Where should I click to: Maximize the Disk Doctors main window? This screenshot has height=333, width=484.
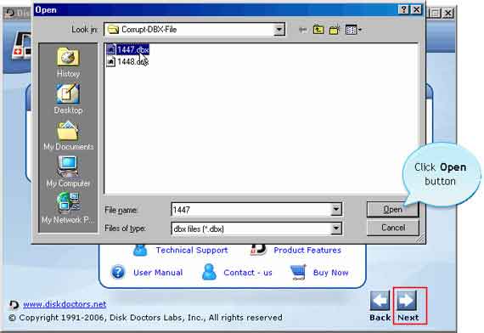click(435, 14)
